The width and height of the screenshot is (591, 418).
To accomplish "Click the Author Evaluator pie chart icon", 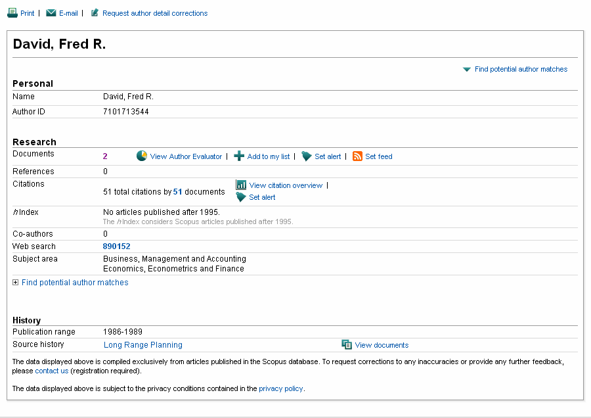I will (x=142, y=156).
